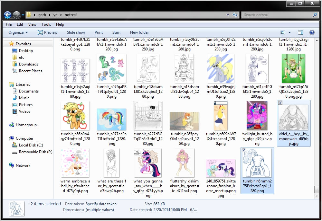Select the twilight_busted_by_gfgr thumbnail

point(257,116)
